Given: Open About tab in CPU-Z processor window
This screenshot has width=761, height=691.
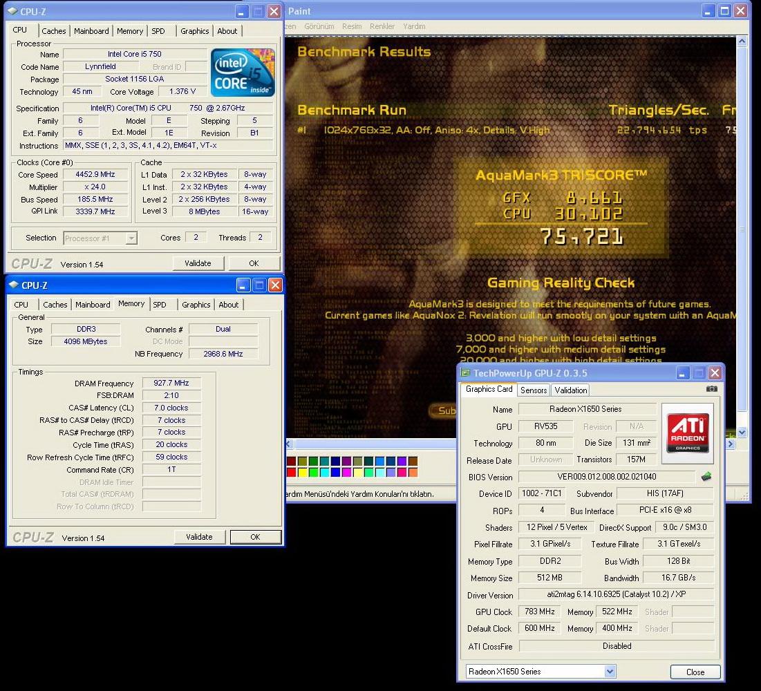Looking at the screenshot, I should (x=227, y=31).
